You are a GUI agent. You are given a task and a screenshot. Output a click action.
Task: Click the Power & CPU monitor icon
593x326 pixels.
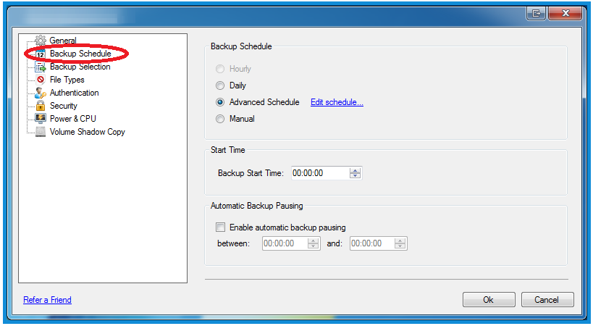41,118
